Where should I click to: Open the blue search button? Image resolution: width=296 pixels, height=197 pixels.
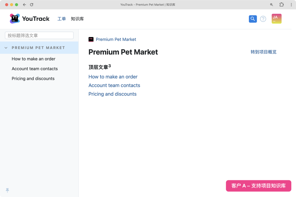253,19
